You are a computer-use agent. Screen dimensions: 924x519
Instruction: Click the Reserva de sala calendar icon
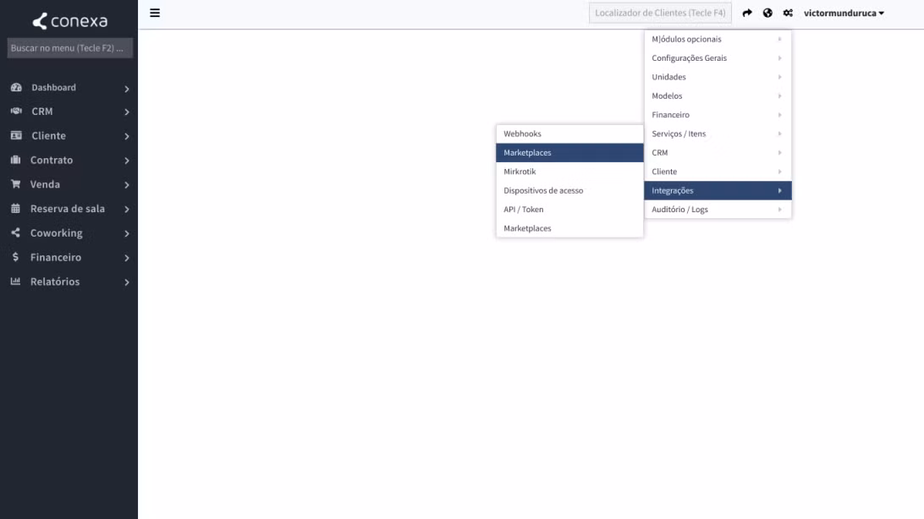pos(15,209)
